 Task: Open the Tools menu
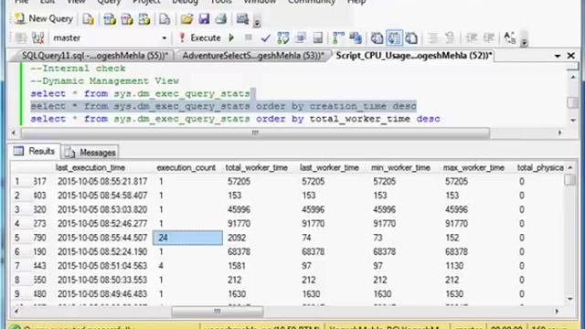point(221,2)
